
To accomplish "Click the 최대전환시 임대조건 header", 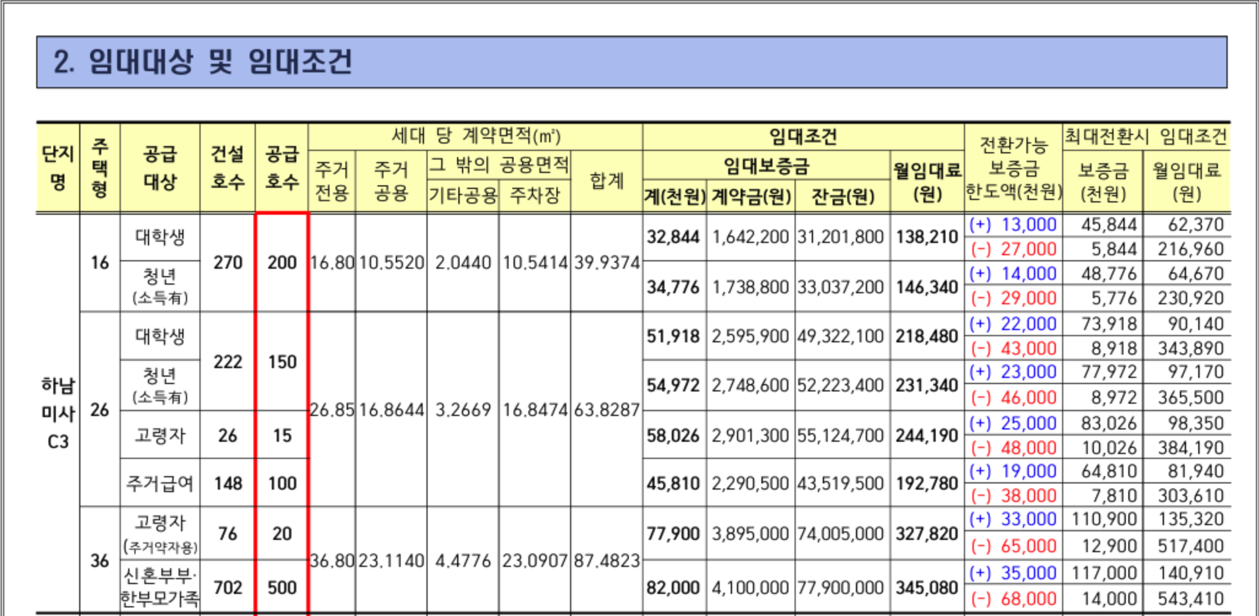I will [x=1145, y=136].
